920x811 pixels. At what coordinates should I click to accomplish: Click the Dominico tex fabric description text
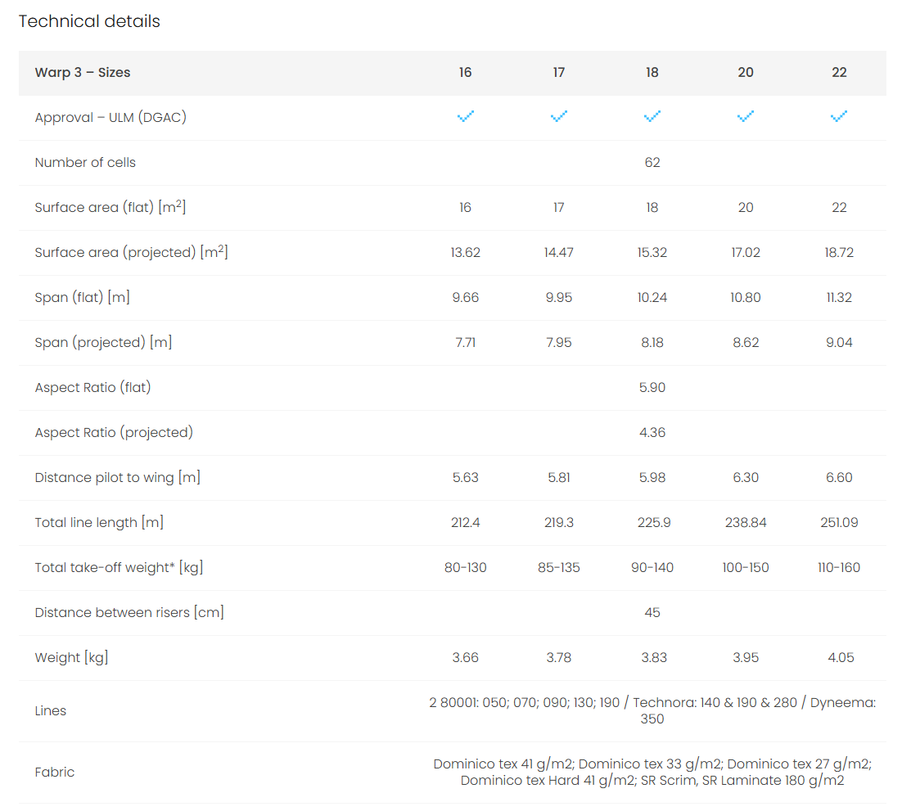pos(652,772)
